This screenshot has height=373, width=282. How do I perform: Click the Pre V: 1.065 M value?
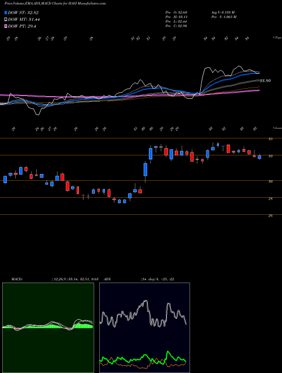click(223, 17)
